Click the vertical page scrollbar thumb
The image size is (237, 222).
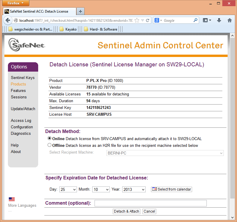pos(232,118)
